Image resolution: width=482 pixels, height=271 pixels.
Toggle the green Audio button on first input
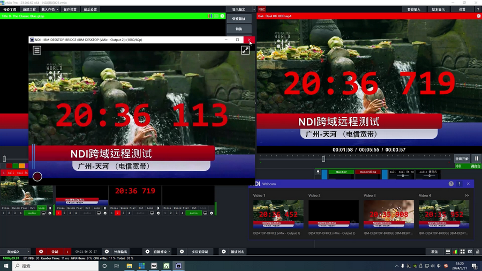32,213
